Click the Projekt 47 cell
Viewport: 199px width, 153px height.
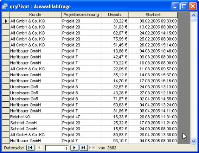(81, 117)
